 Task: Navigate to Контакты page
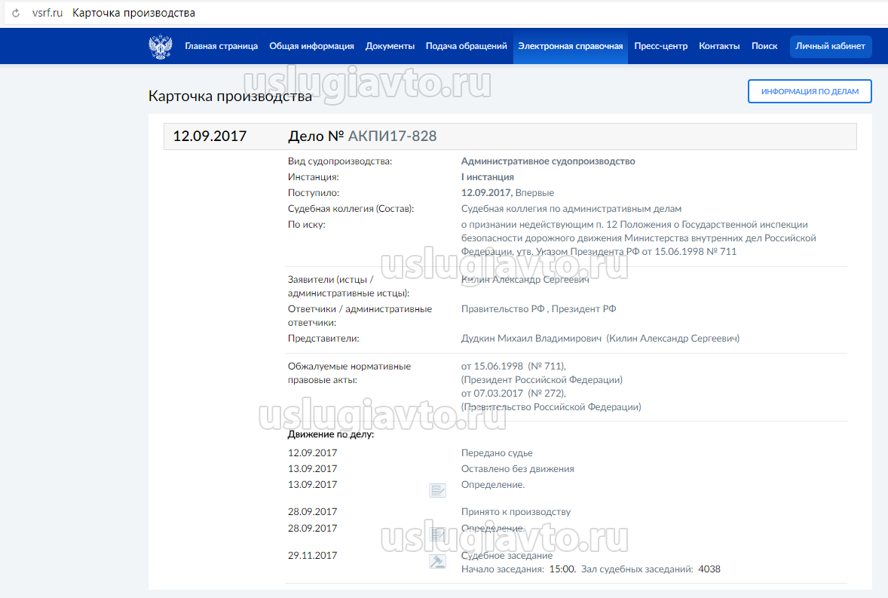click(x=719, y=46)
